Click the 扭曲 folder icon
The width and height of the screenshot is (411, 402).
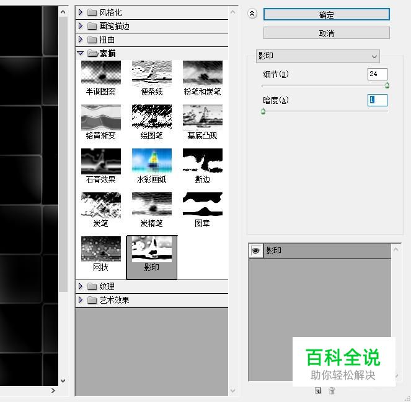pyautogui.click(x=92, y=40)
